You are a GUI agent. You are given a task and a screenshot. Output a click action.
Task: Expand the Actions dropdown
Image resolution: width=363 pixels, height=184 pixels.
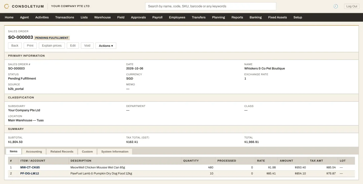tap(106, 46)
